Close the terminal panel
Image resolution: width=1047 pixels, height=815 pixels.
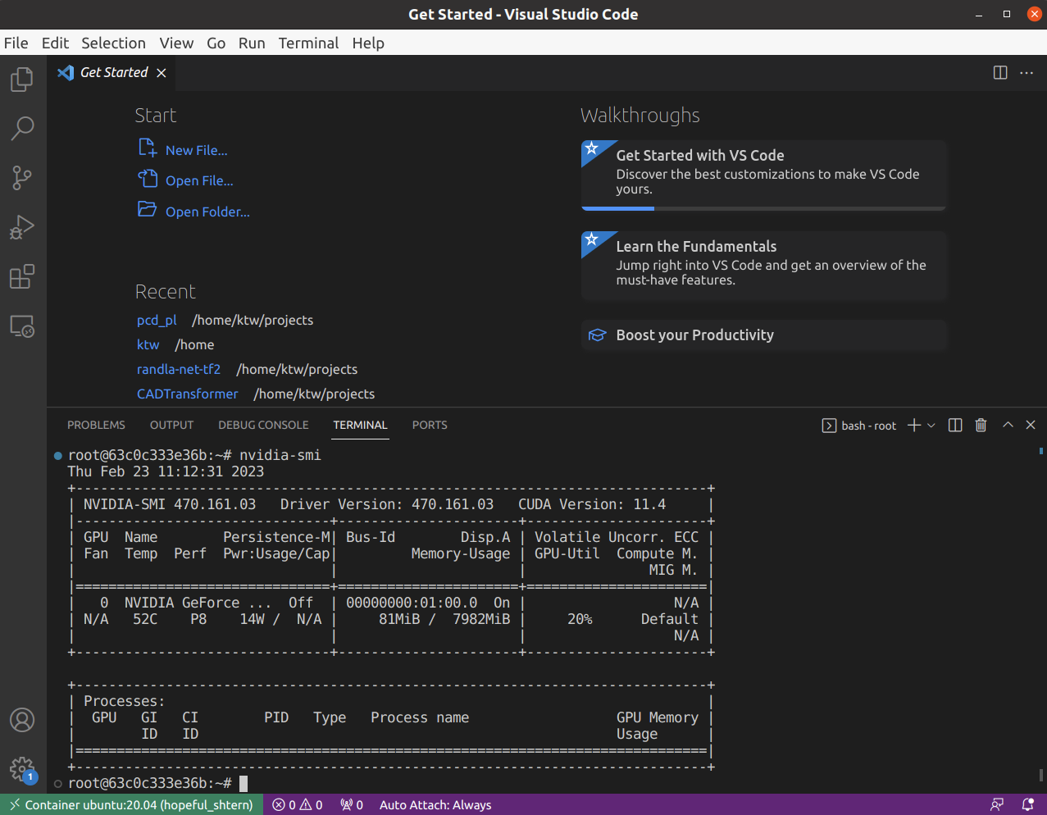[1031, 425]
